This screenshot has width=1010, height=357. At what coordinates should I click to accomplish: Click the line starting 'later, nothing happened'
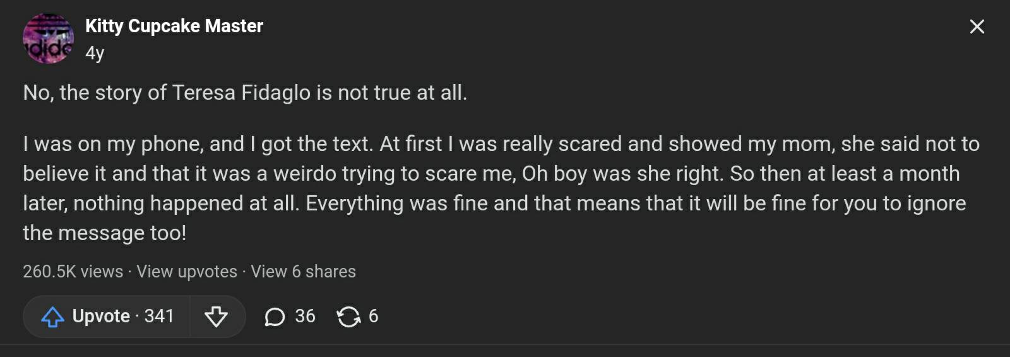(x=494, y=203)
